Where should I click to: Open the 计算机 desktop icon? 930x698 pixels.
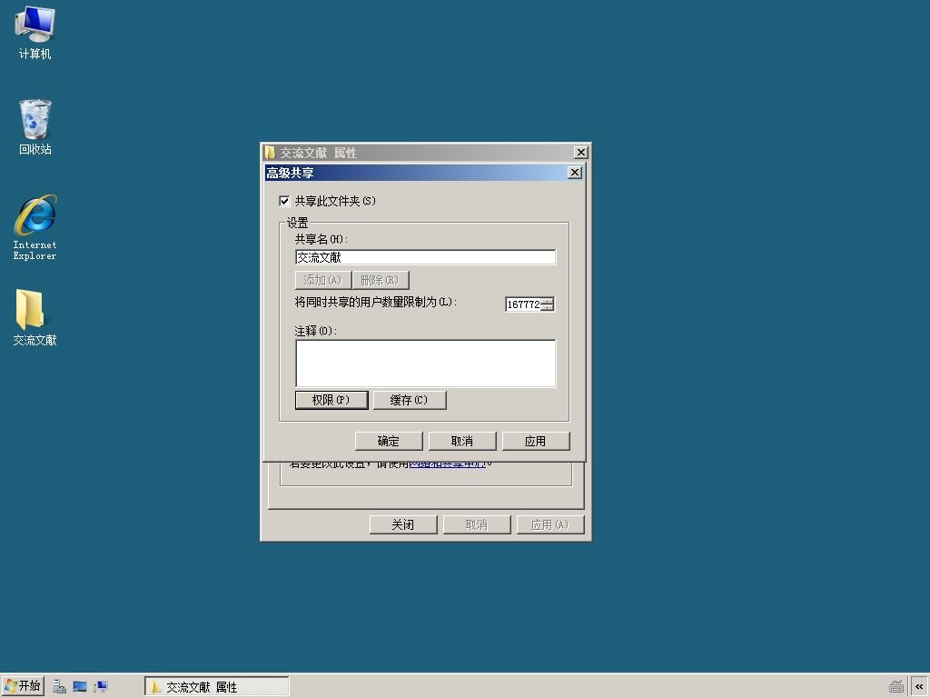[35, 33]
